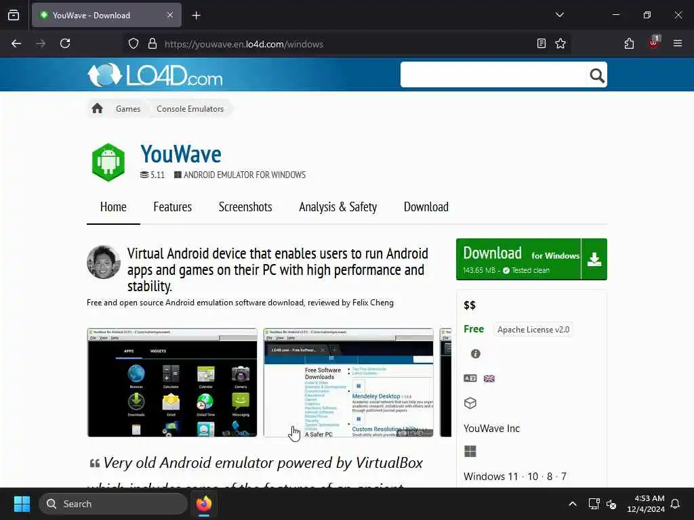The width and height of the screenshot is (694, 520).
Task: Open the notifications bell icon
Action: tap(675, 504)
